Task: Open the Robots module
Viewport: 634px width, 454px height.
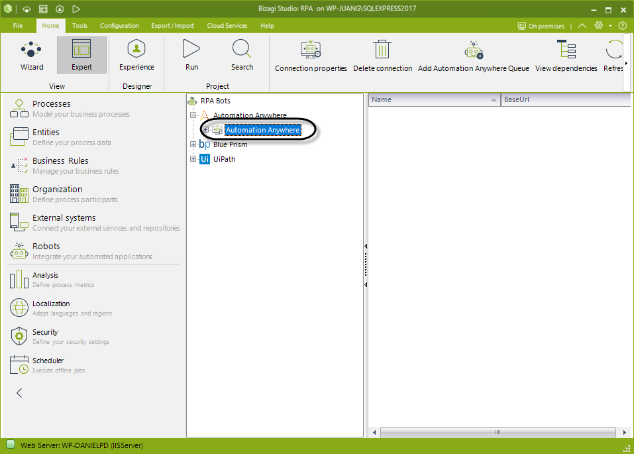Action: 80,251
